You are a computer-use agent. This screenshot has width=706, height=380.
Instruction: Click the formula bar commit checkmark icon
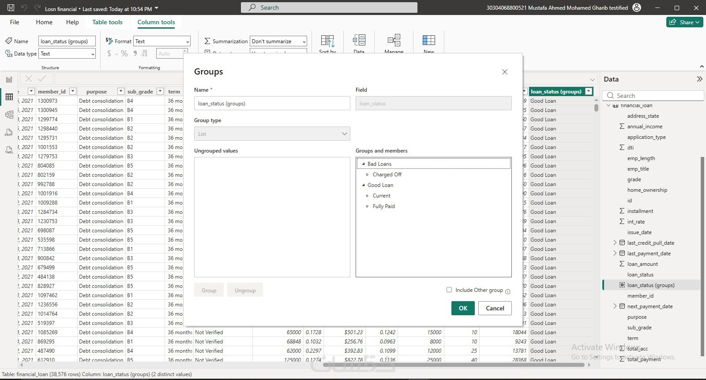click(x=42, y=78)
